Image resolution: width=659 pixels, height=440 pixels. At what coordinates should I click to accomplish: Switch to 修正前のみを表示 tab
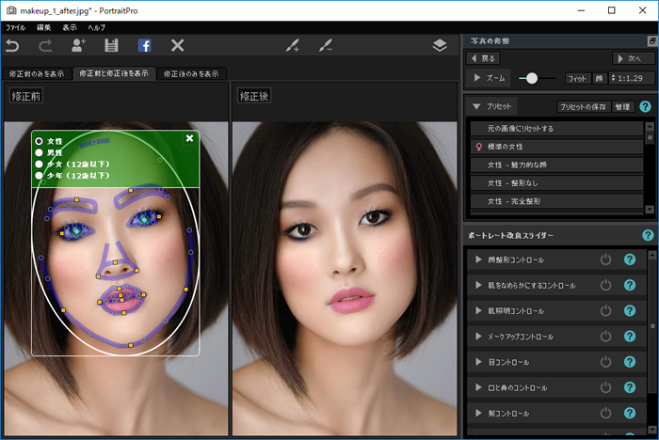point(37,74)
